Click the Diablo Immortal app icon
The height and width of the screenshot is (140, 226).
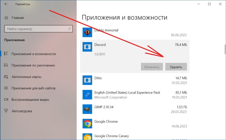(87, 32)
